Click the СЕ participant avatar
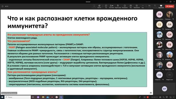Image resolution: width=176 pixels, height=99 pixels. [x=159, y=24]
